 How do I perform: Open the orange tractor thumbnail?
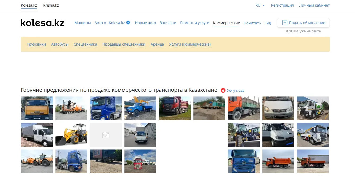pos(37,161)
